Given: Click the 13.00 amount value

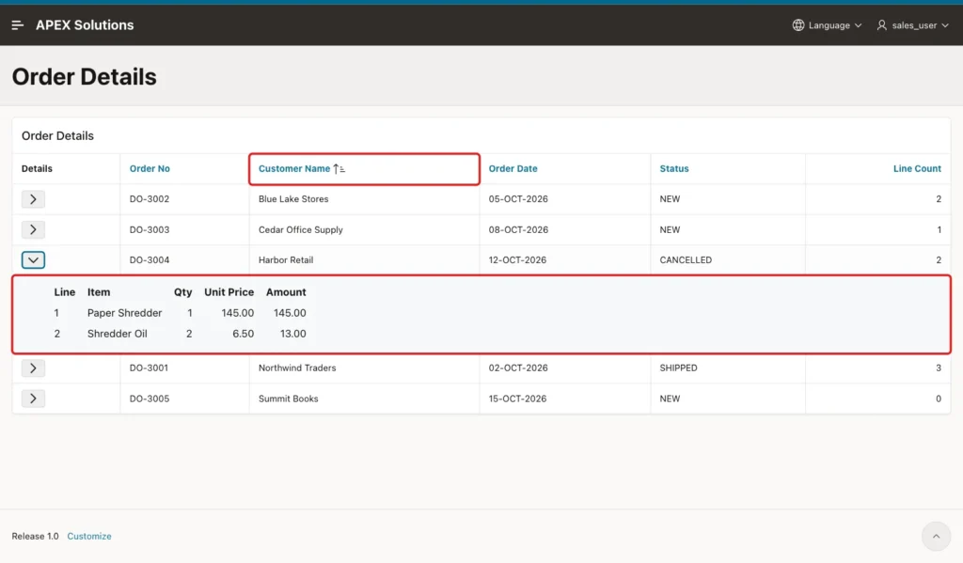Looking at the screenshot, I should click(293, 334).
